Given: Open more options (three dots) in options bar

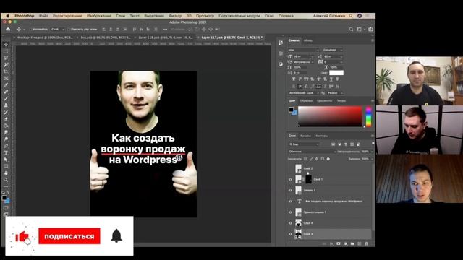Looking at the screenshot, I should (165, 29).
